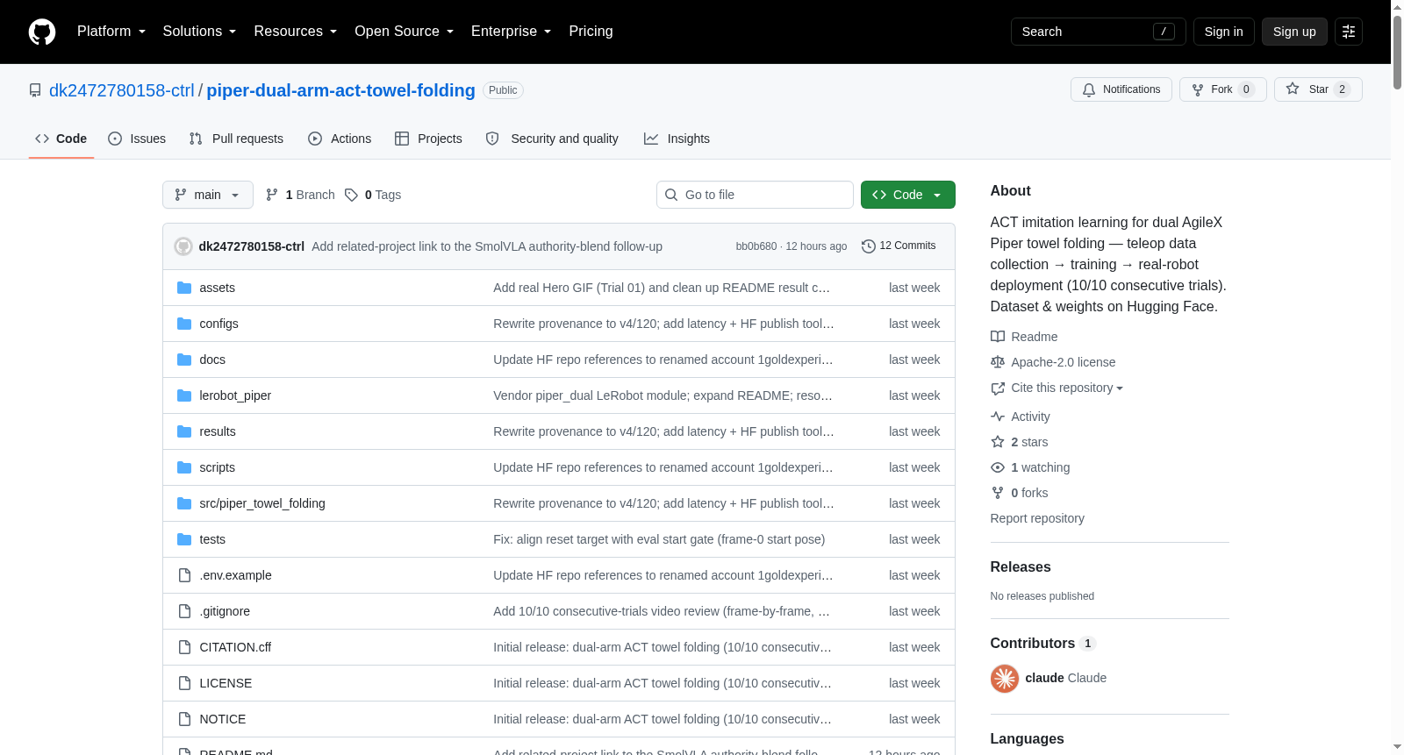Open the Notifications button
The width and height of the screenshot is (1404, 755).
click(1121, 89)
